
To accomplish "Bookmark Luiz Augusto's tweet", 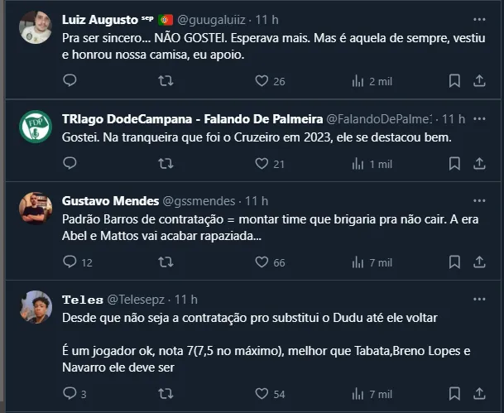I will [454, 81].
